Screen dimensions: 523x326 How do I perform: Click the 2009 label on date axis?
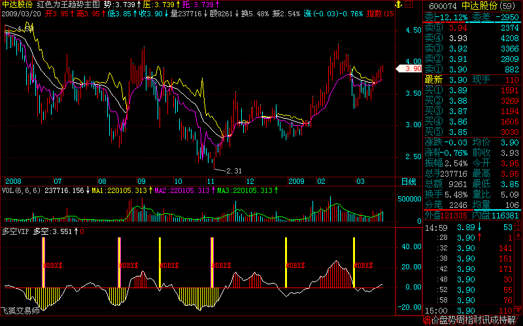click(297, 182)
